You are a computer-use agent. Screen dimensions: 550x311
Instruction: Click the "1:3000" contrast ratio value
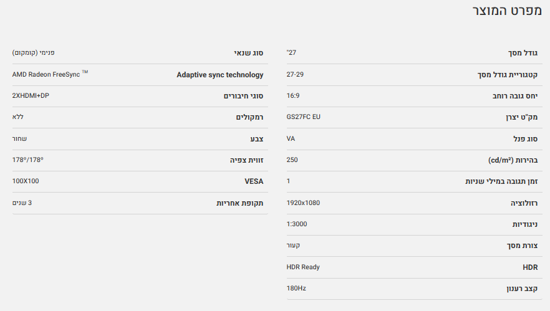coord(297,224)
